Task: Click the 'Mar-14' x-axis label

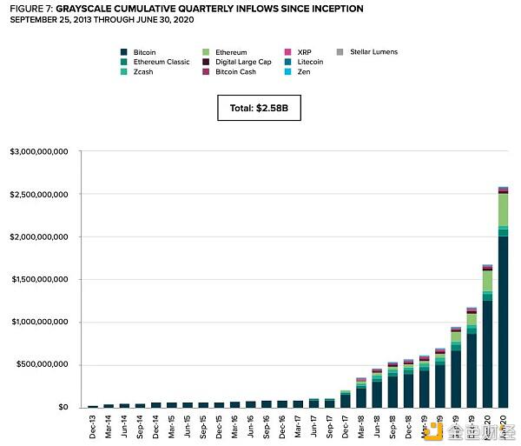Action: [x=109, y=427]
